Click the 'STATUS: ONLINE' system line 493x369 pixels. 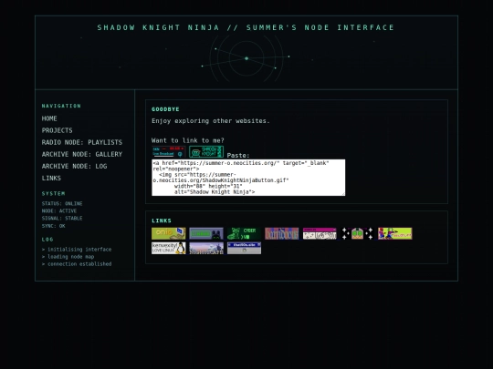[62, 204]
